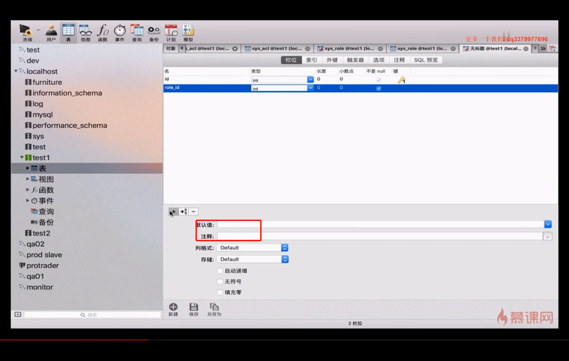
Task: Open the Event (事件) toolbar icon
Action: 120,33
